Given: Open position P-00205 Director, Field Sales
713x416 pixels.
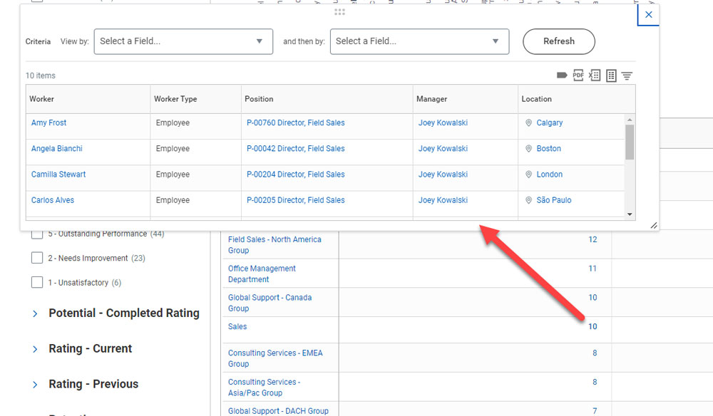Looking at the screenshot, I should pyautogui.click(x=296, y=200).
